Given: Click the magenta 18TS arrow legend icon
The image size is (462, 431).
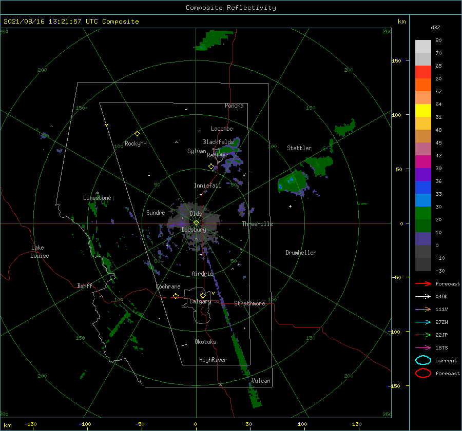Looking at the screenshot, I should (423, 348).
